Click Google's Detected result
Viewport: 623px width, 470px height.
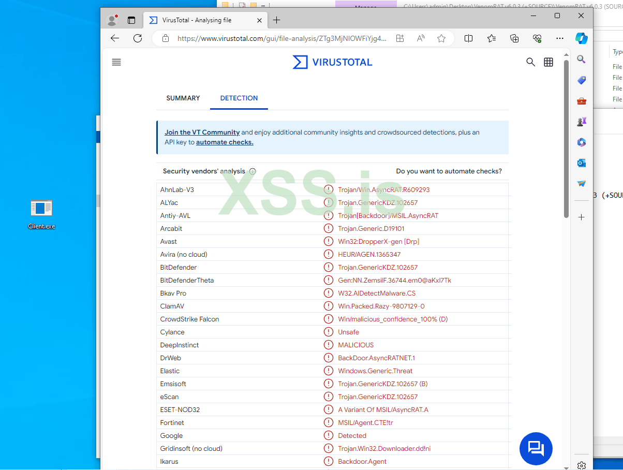pyautogui.click(x=352, y=436)
